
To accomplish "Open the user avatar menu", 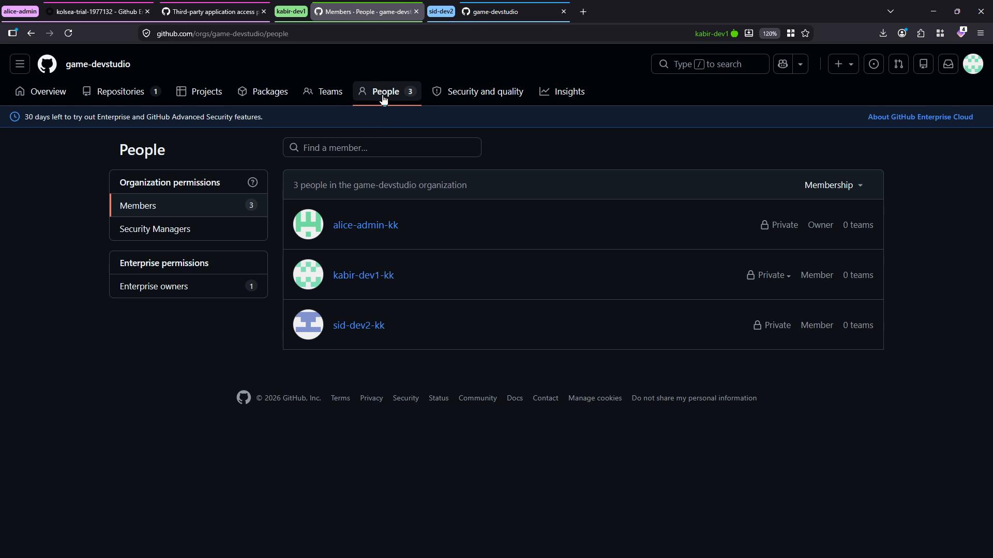I will pyautogui.click(x=973, y=64).
